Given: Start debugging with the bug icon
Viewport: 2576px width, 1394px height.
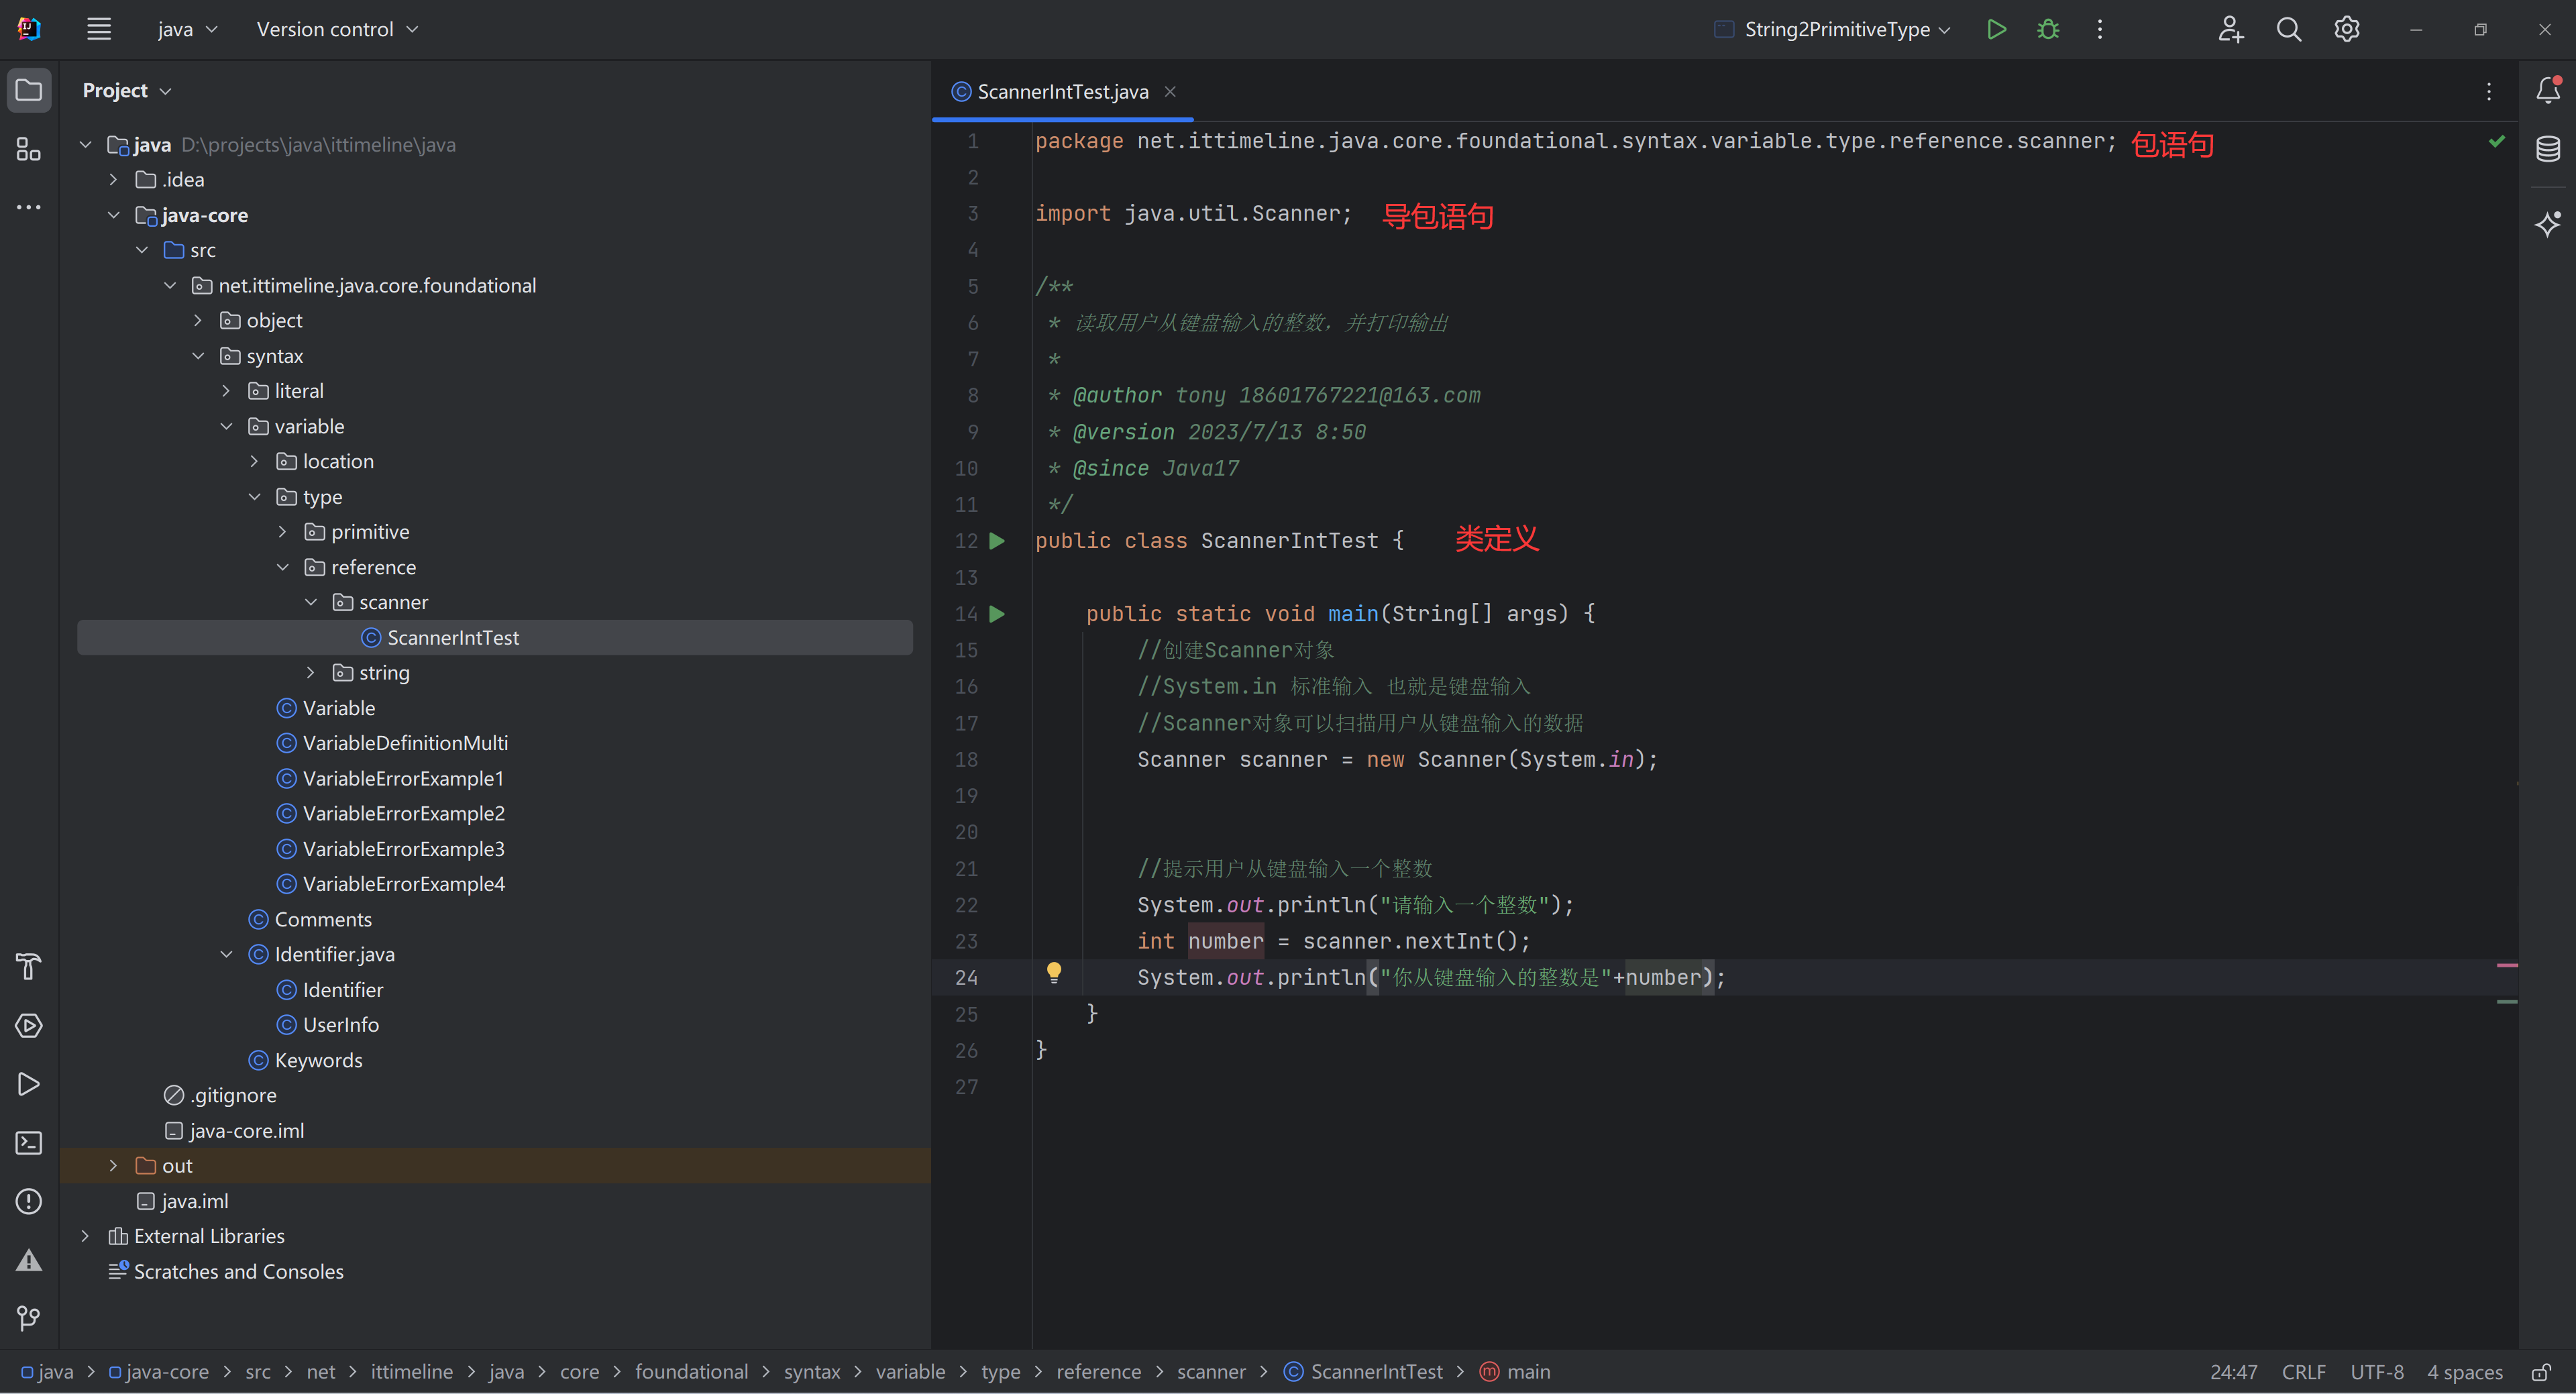Looking at the screenshot, I should click(x=2048, y=29).
